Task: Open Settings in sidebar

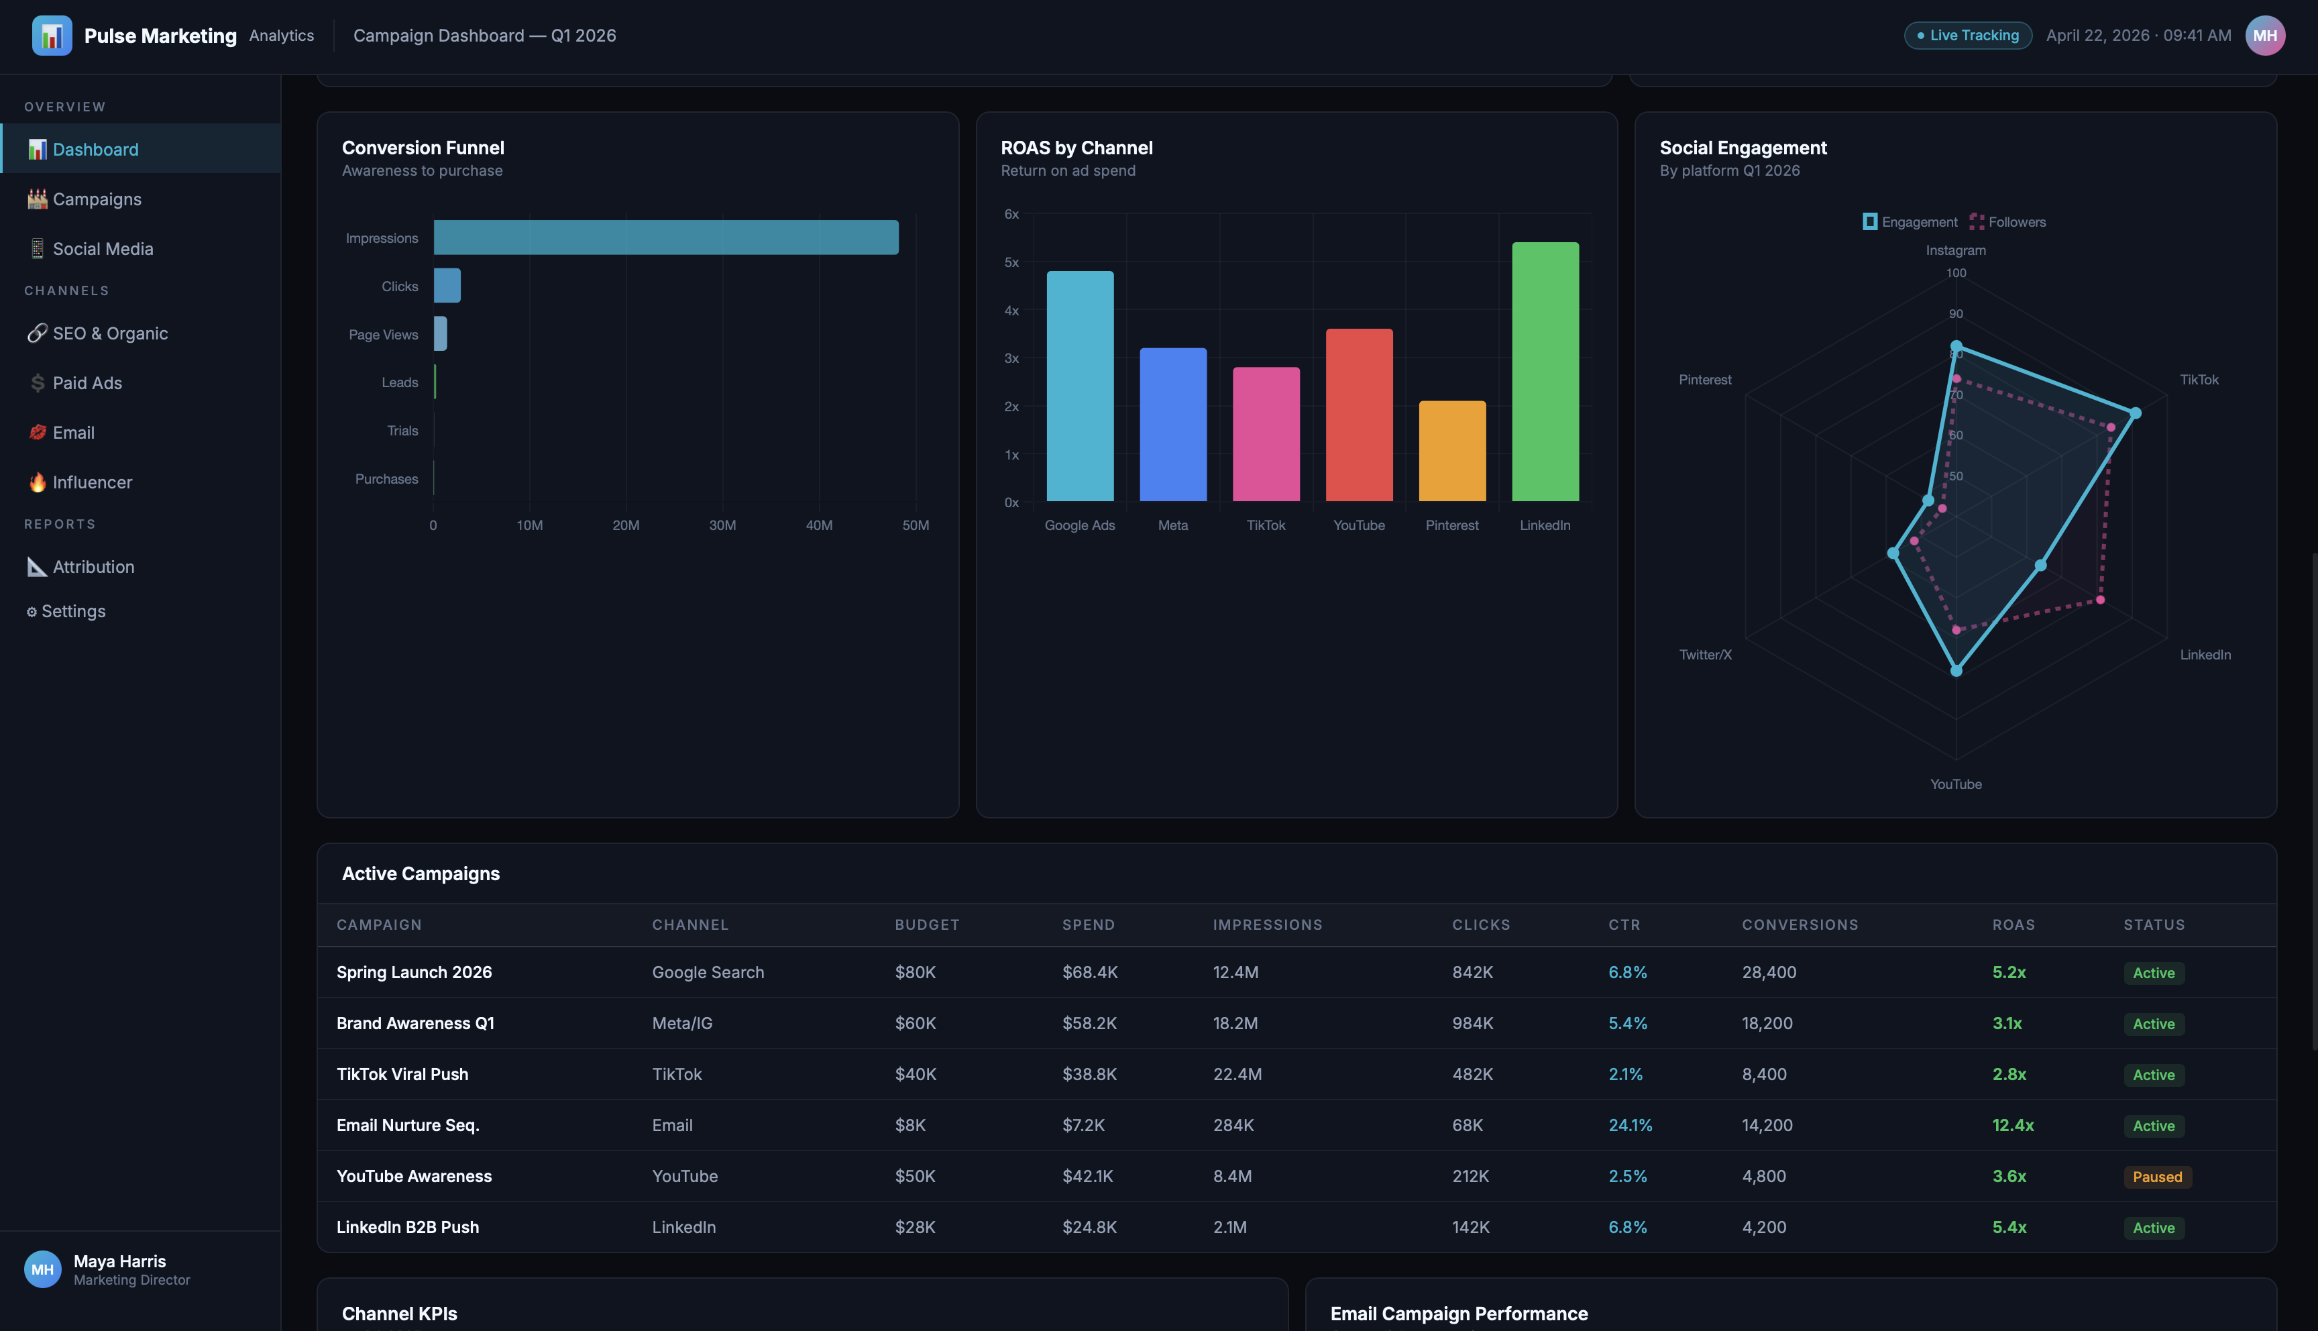Action: 141,612
